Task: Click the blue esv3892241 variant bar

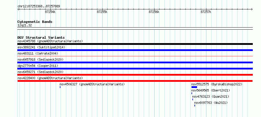Action: coord(135,50)
